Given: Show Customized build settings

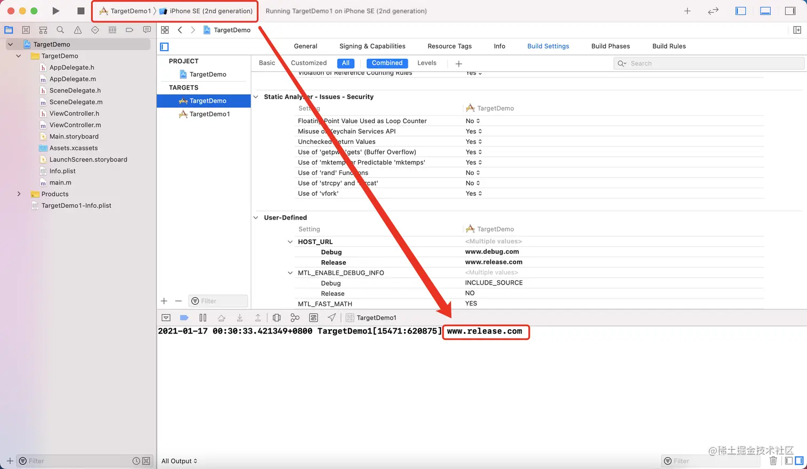Looking at the screenshot, I should (x=308, y=63).
